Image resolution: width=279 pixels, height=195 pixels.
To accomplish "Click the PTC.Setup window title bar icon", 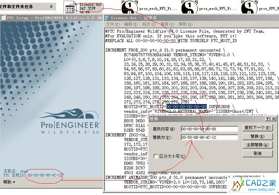I will 4,18.
